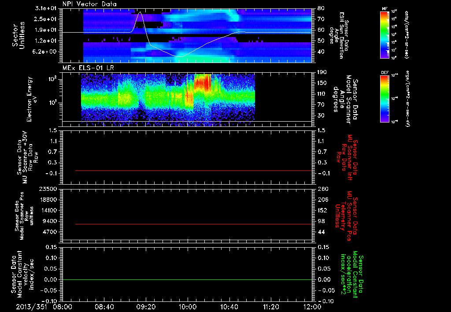Viewport: 451px width, 312px height.
Task: Click the "152" telemetry tick label
Action: [x=322, y=210]
